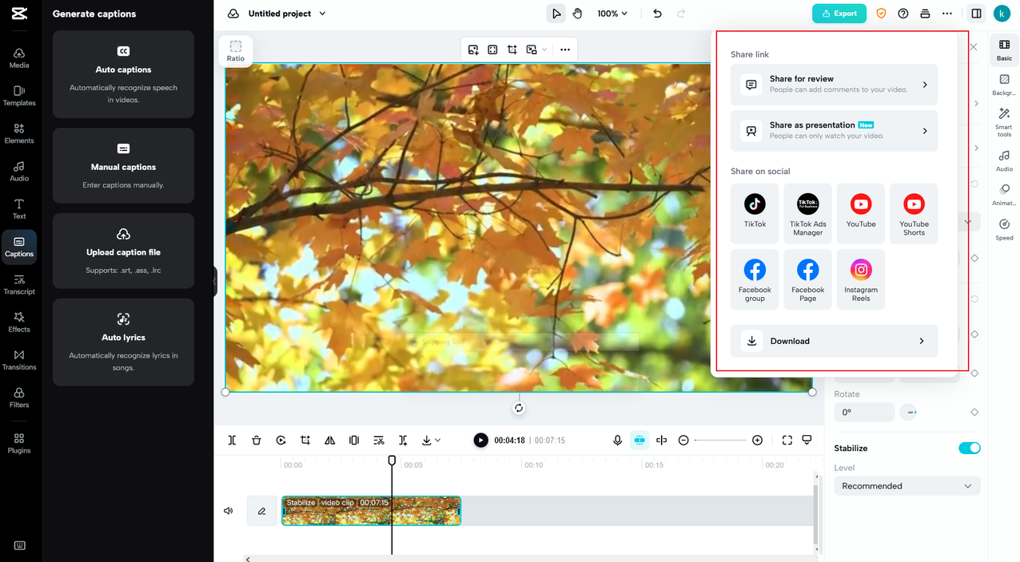This screenshot has height=562, width=1020.
Task: Click the orange shield icon
Action: point(881,14)
